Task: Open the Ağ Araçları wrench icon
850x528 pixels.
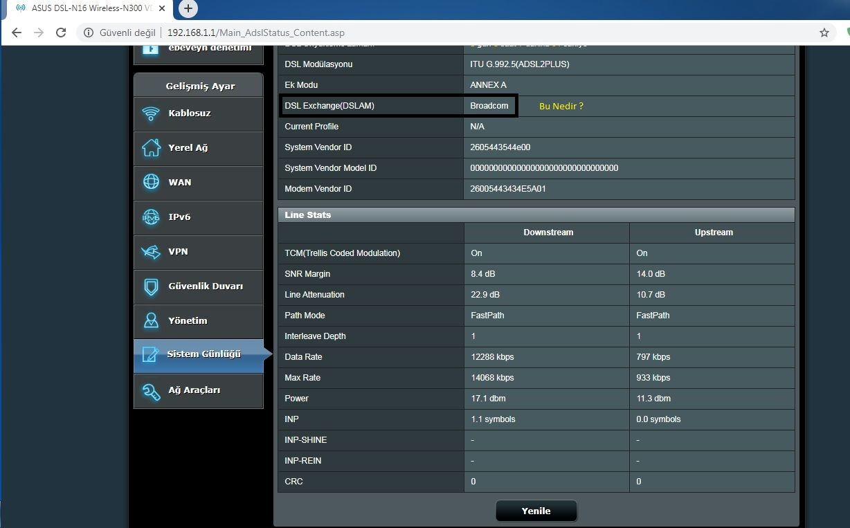Action: coord(151,391)
